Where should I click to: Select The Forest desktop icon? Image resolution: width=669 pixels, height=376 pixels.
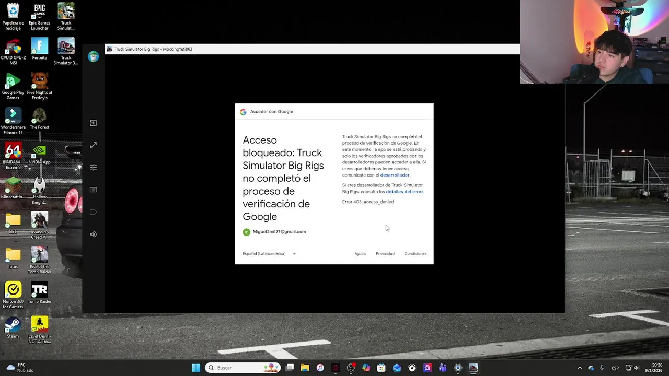click(40, 119)
